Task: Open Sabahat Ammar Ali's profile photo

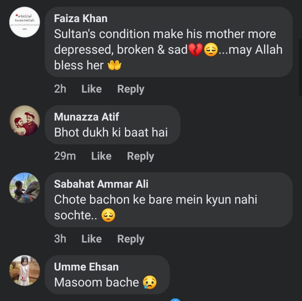Action: pos(24,188)
